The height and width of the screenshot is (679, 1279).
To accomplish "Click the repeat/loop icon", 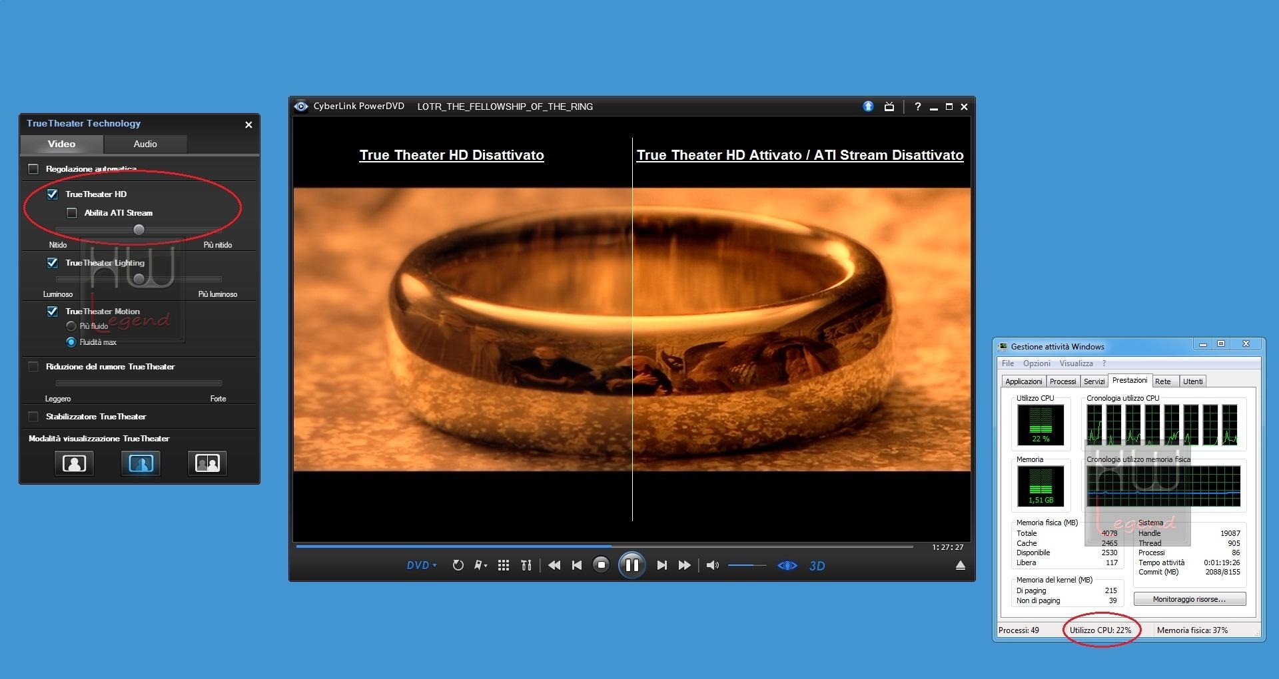I will (x=458, y=565).
